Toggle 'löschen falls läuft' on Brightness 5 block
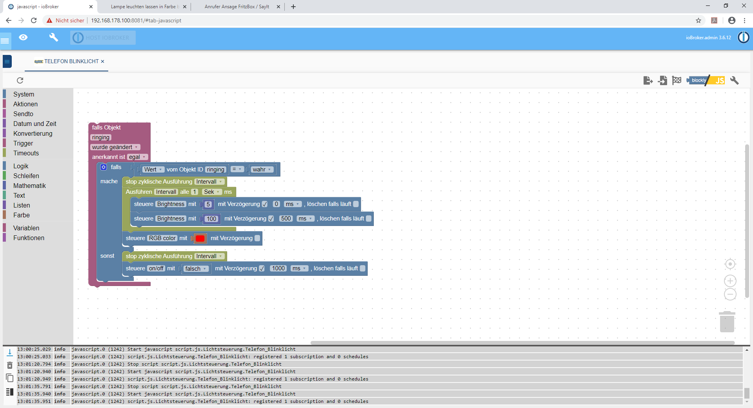 pos(356,204)
